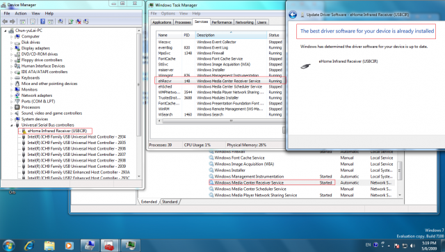Select the Floppy drive controllers item

click(x=42, y=60)
